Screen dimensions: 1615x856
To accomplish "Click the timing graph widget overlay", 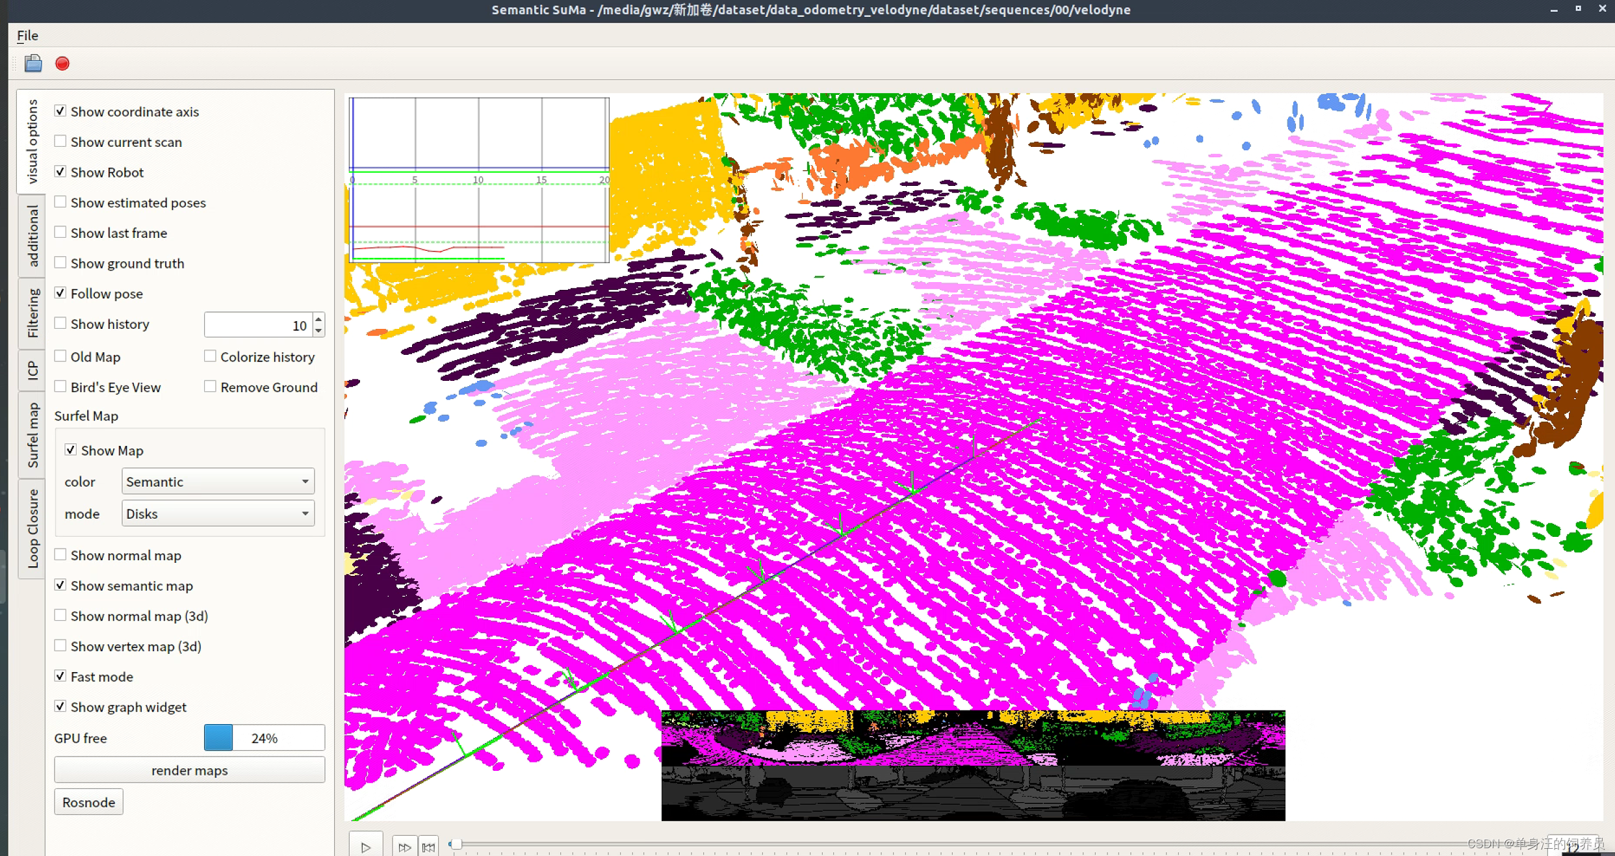I will 479,180.
